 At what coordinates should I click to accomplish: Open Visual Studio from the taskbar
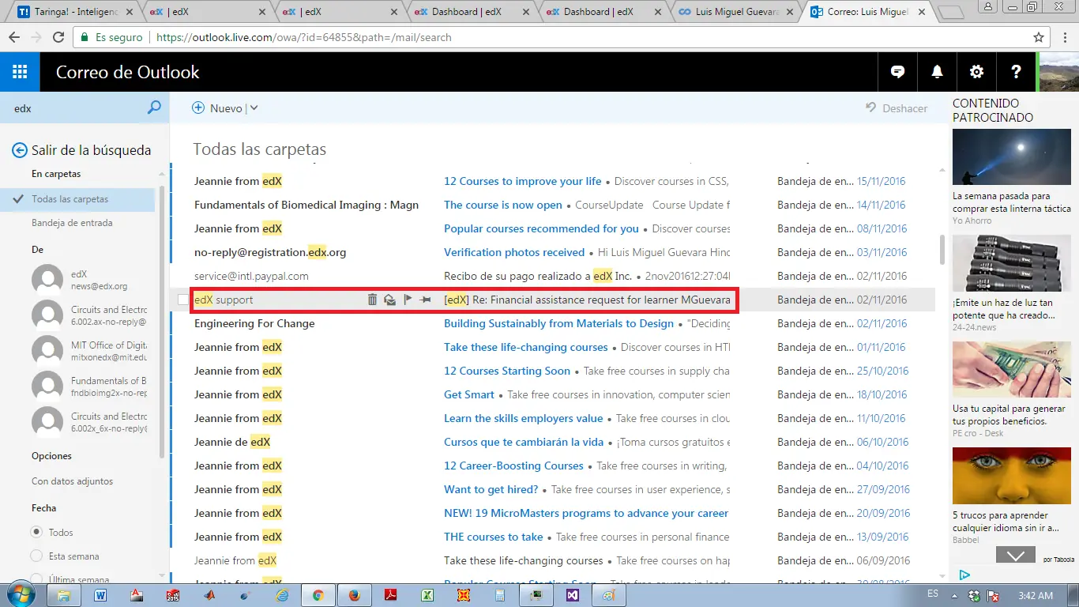click(x=572, y=595)
